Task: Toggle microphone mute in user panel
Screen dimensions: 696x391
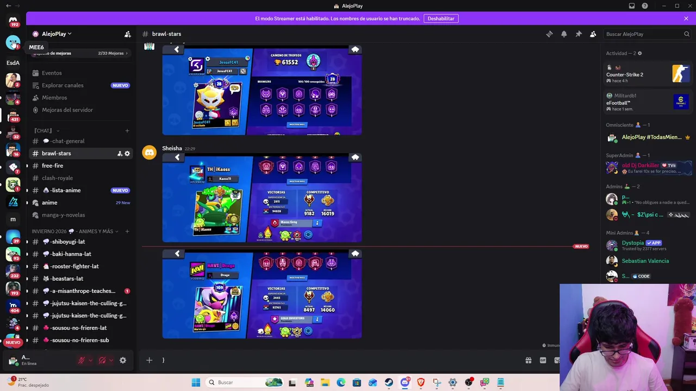Action: (x=82, y=360)
